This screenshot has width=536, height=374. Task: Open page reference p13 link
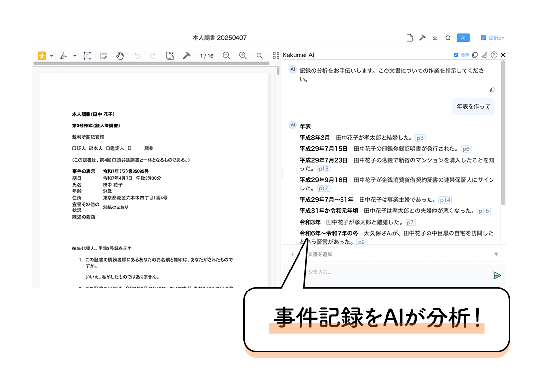pos(323,169)
